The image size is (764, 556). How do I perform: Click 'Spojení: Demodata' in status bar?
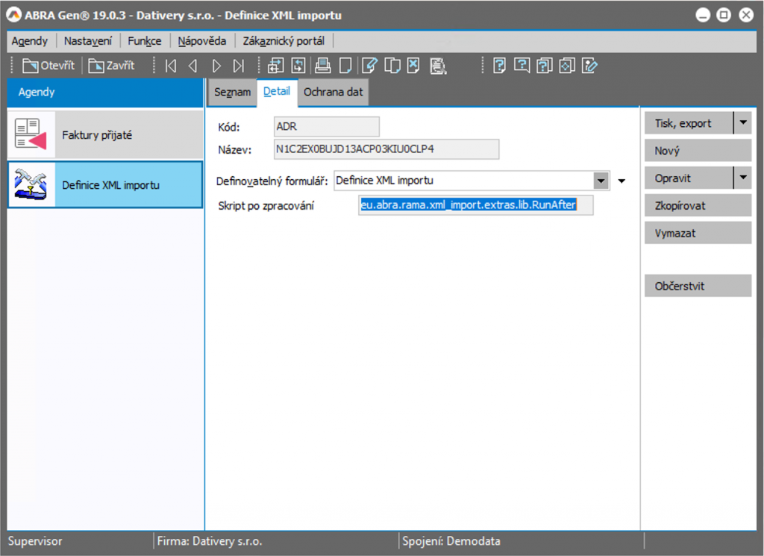451,541
